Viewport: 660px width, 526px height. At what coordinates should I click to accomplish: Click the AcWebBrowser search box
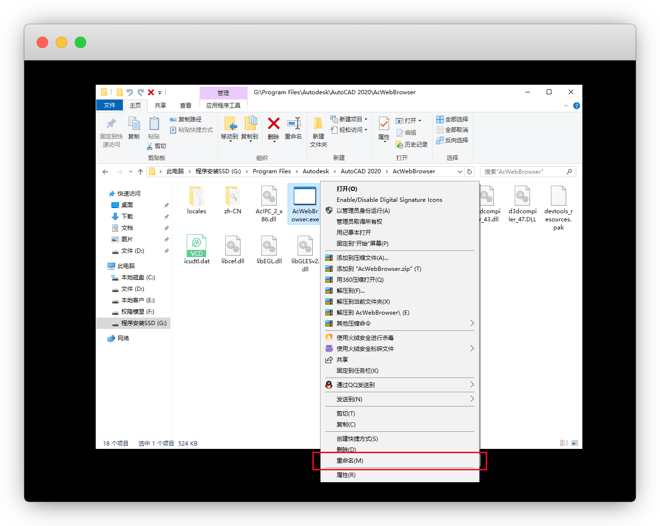524,171
